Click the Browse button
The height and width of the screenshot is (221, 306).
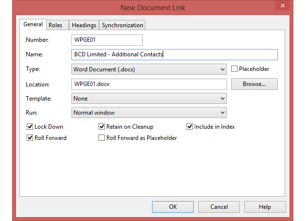point(254,84)
